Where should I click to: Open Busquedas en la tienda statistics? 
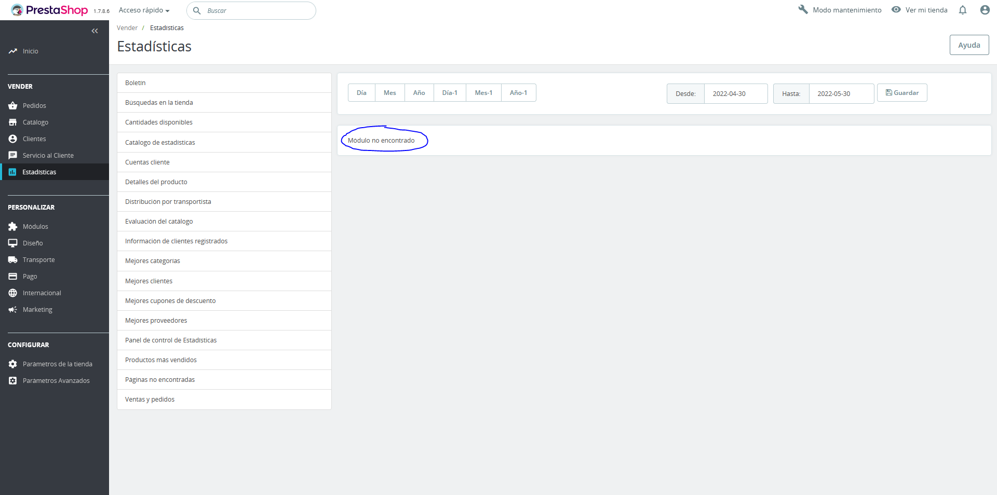click(x=224, y=103)
